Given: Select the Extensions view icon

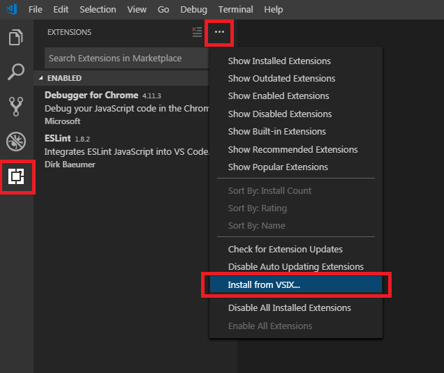Looking at the screenshot, I should (16, 177).
